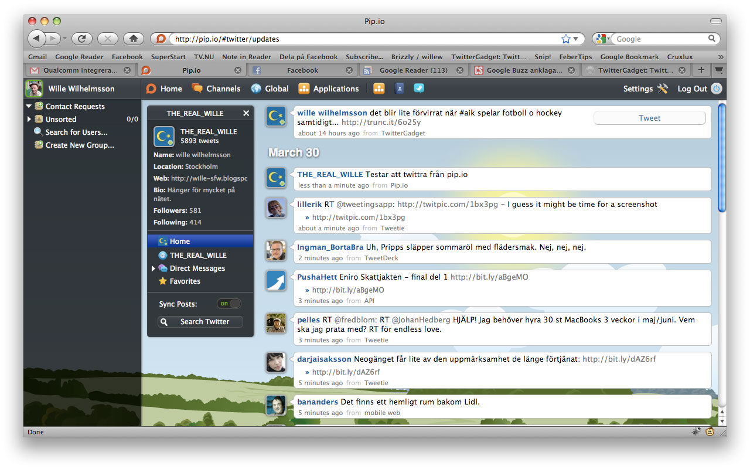Click the browser reload button
Screen dimensions: 750x469
pyautogui.click(x=81, y=39)
